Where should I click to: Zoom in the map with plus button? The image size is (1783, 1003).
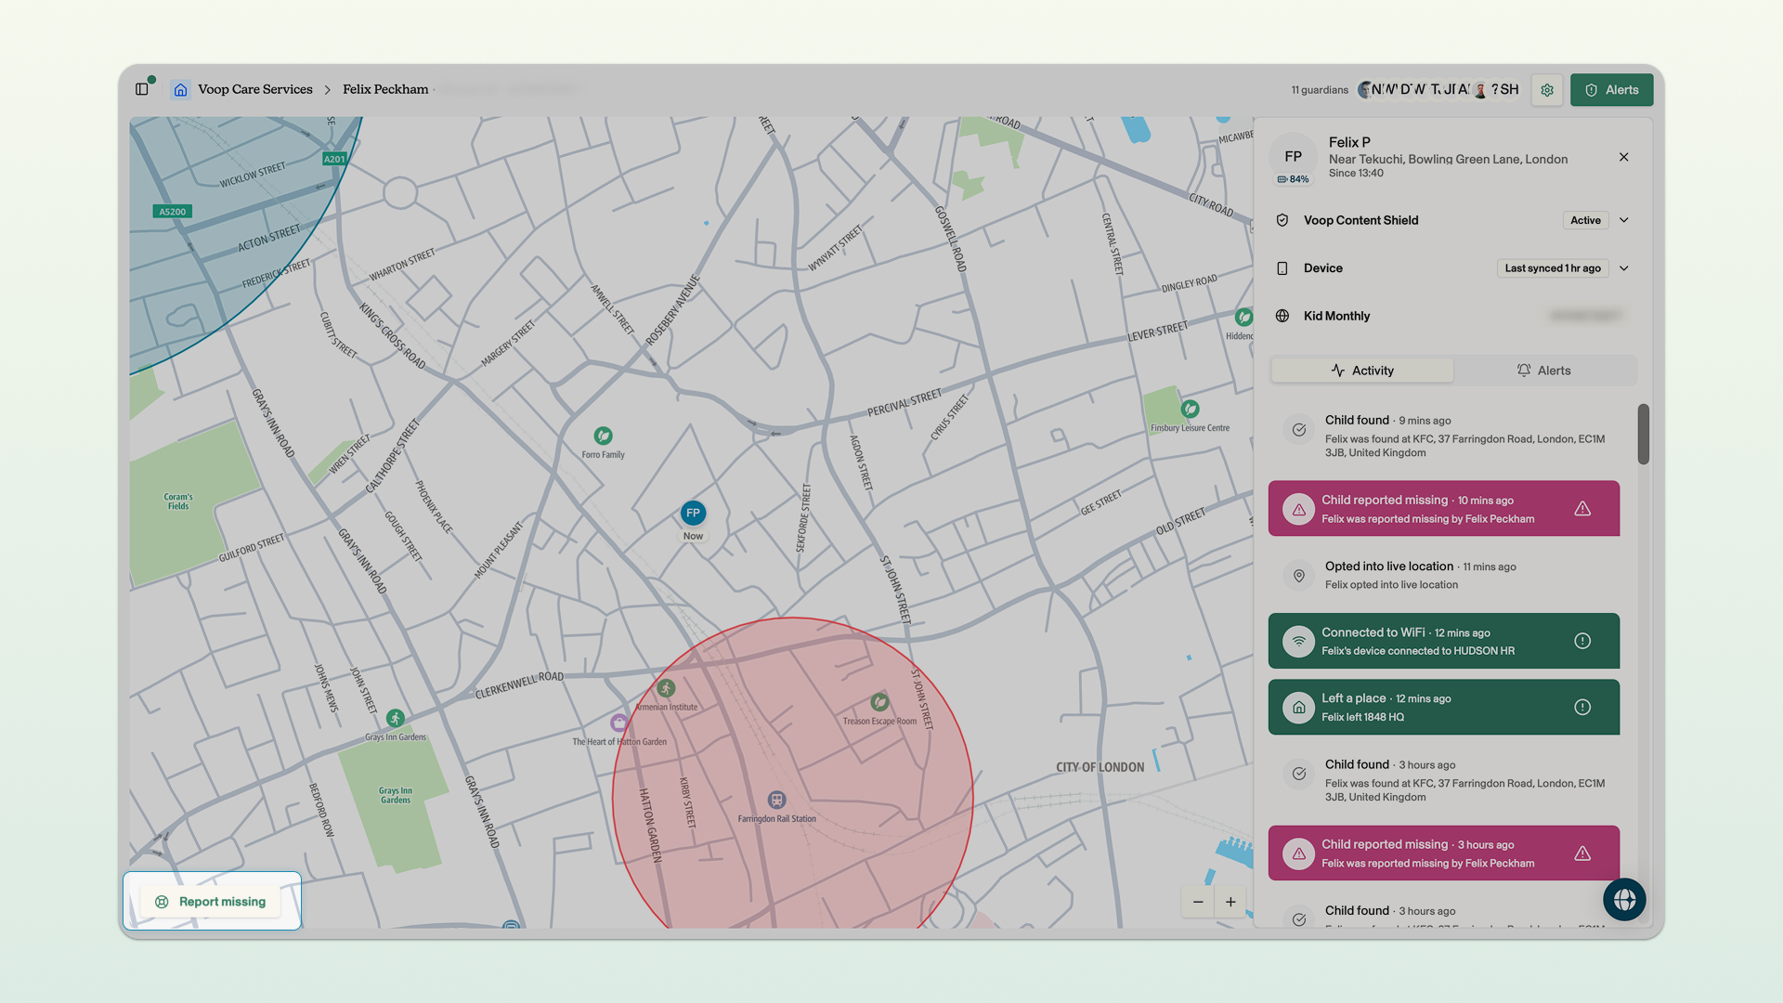coord(1230,902)
